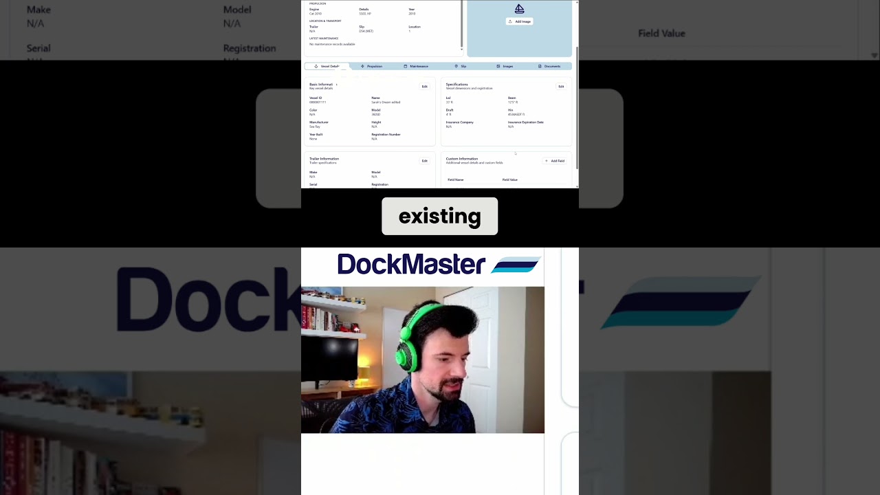Screen dimensions: 880x495
Task: Edit the Specifications card
Action: click(561, 87)
